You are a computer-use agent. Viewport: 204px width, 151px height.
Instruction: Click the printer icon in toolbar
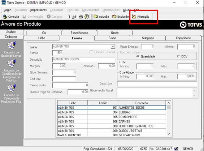pyautogui.click(x=81, y=17)
